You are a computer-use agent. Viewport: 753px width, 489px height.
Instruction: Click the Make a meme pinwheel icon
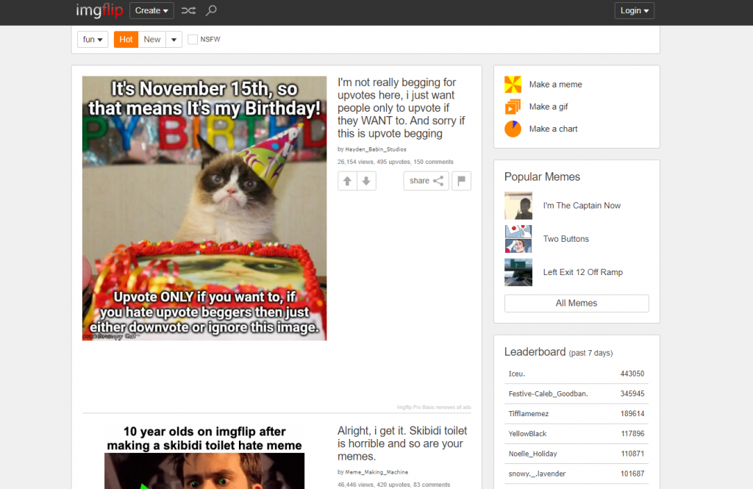tap(513, 85)
